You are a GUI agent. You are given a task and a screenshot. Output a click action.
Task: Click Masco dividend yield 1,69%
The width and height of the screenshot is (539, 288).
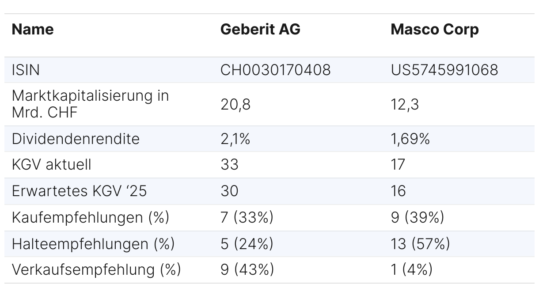click(410, 139)
